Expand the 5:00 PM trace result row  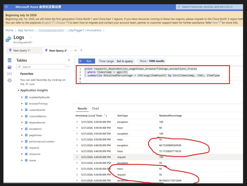[x=77, y=128]
